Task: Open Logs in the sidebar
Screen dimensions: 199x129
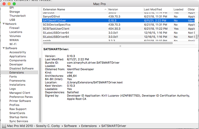Action: pos(13,89)
